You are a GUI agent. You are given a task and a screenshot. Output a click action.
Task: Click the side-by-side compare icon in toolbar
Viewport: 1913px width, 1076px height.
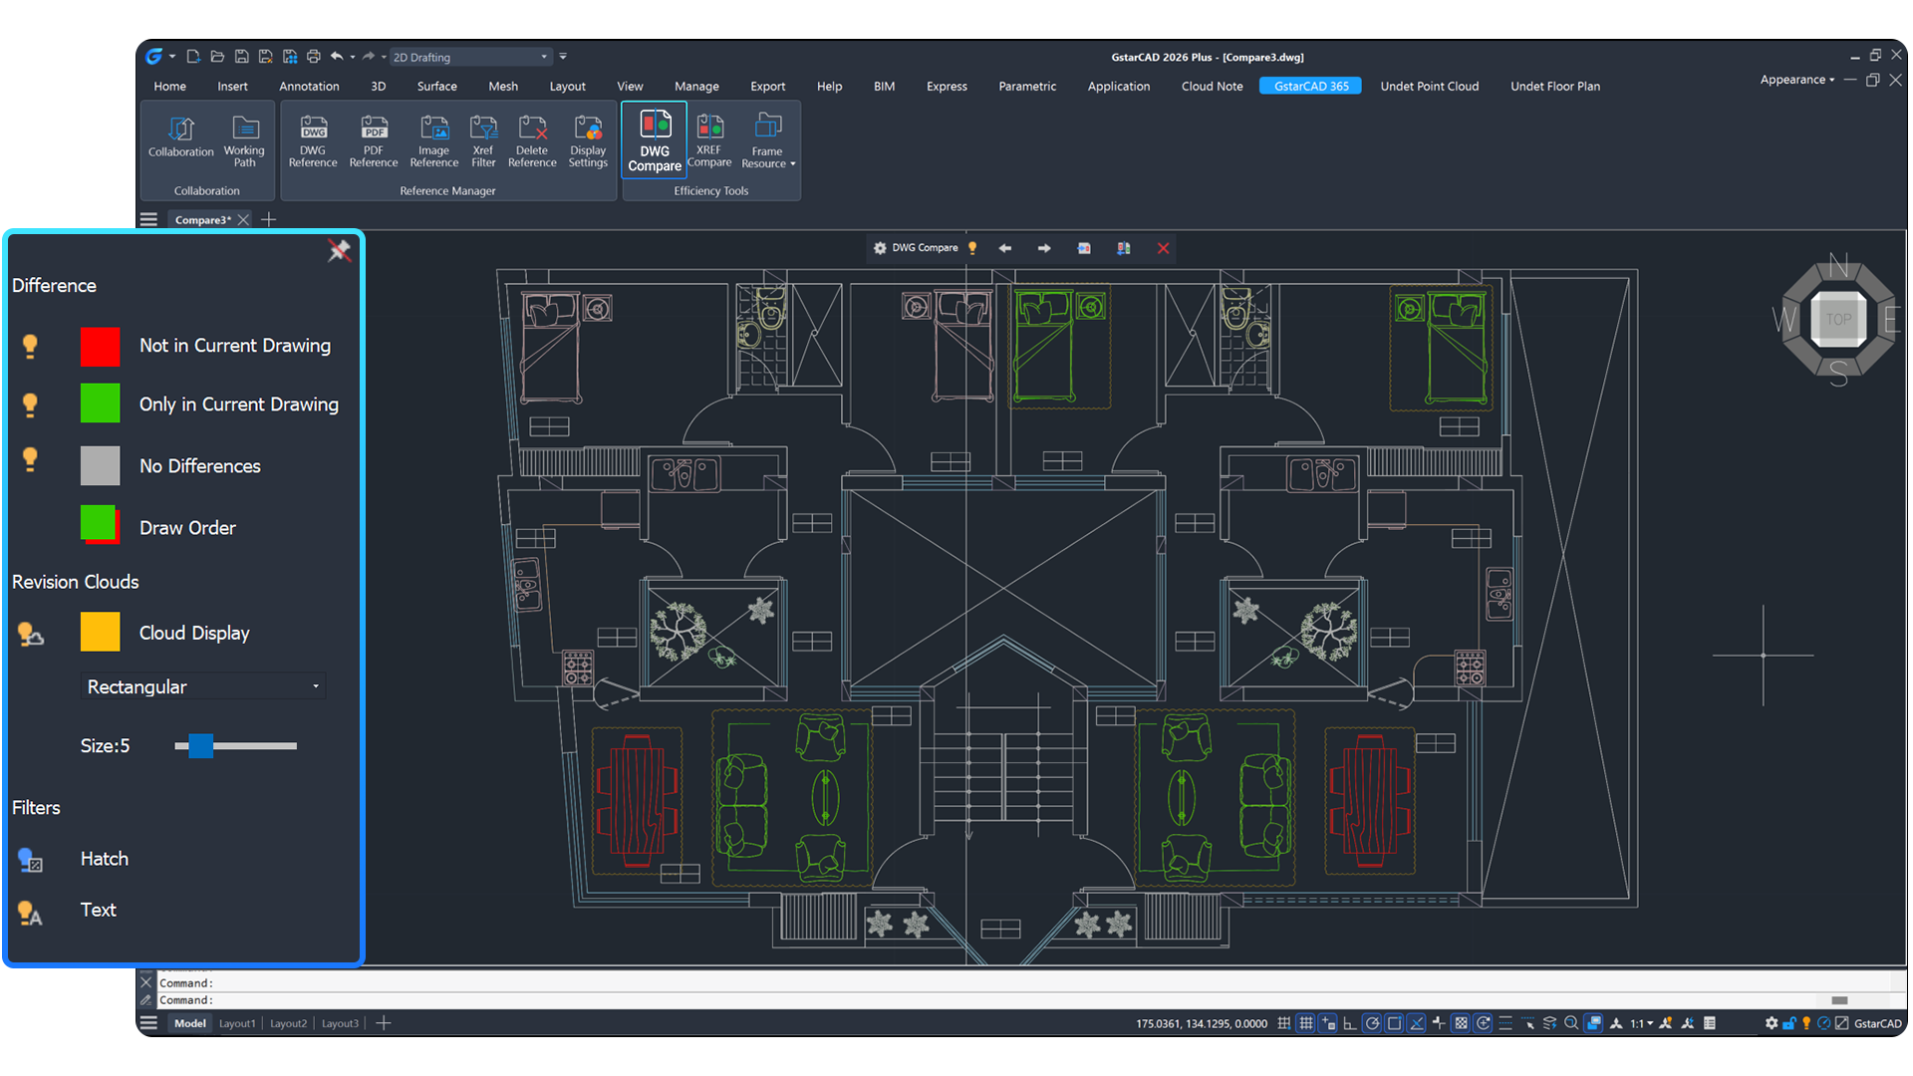point(1124,248)
